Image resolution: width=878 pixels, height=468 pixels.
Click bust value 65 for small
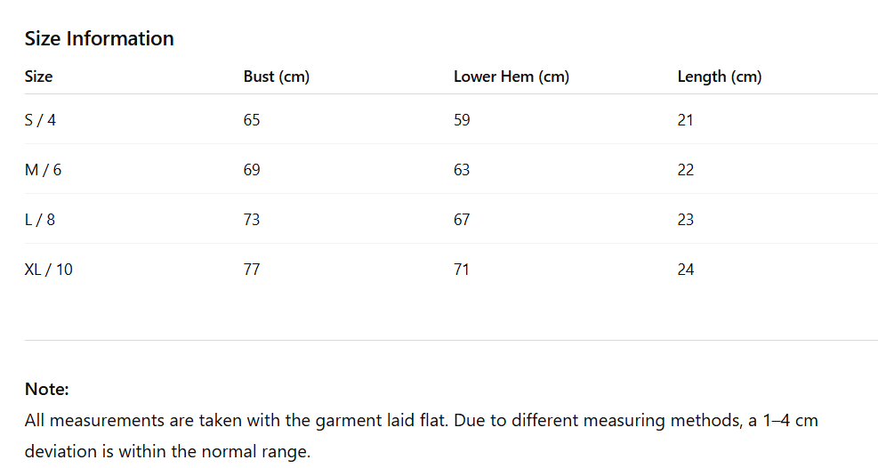pyautogui.click(x=252, y=120)
